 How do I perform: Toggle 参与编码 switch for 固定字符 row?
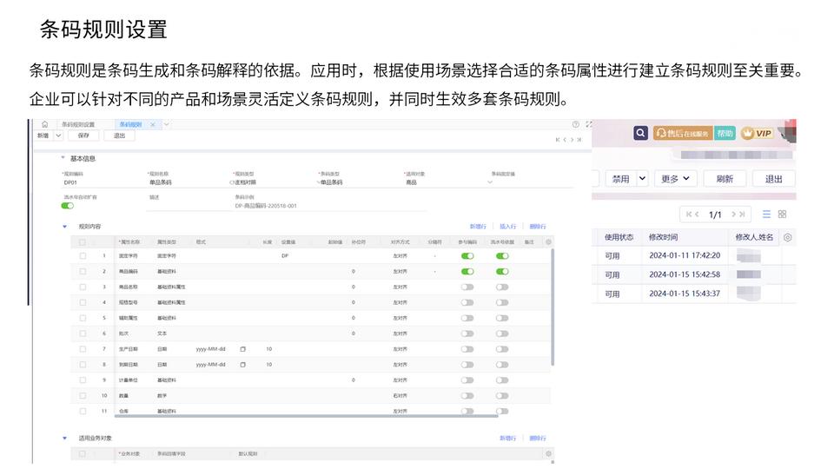pos(467,256)
